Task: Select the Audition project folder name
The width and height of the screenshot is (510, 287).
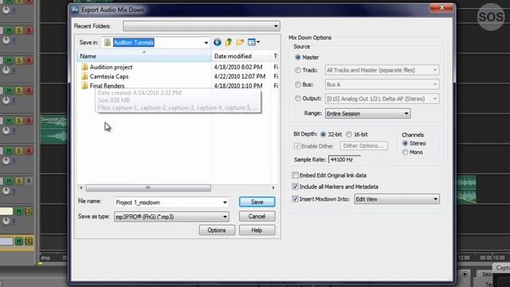Action: [111, 67]
